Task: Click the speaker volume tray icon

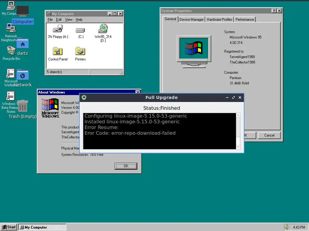Action: [x=287, y=227]
